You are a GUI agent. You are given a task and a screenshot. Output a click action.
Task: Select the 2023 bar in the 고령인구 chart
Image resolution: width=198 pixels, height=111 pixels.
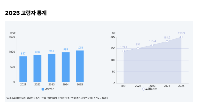click(52, 68)
